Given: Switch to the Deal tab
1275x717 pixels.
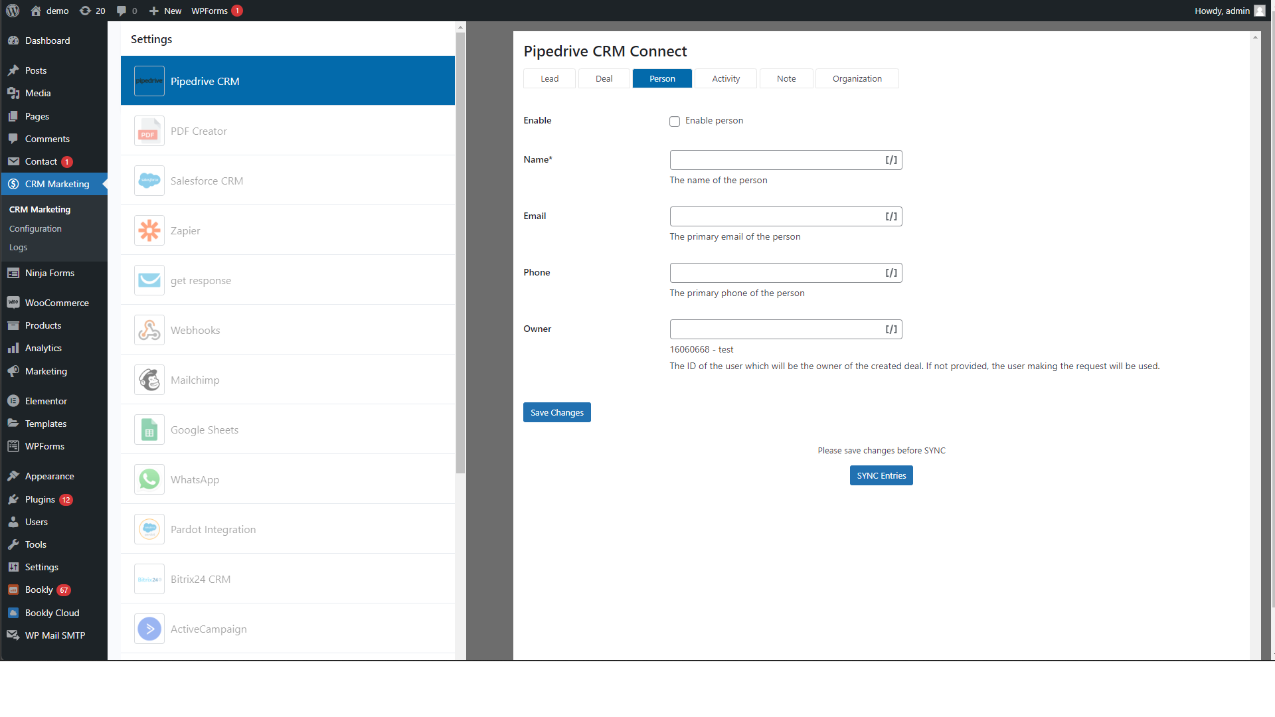Looking at the screenshot, I should coord(604,78).
